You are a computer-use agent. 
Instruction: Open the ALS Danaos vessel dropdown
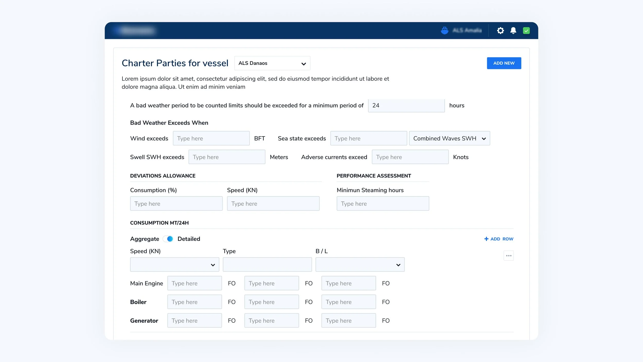[272, 63]
